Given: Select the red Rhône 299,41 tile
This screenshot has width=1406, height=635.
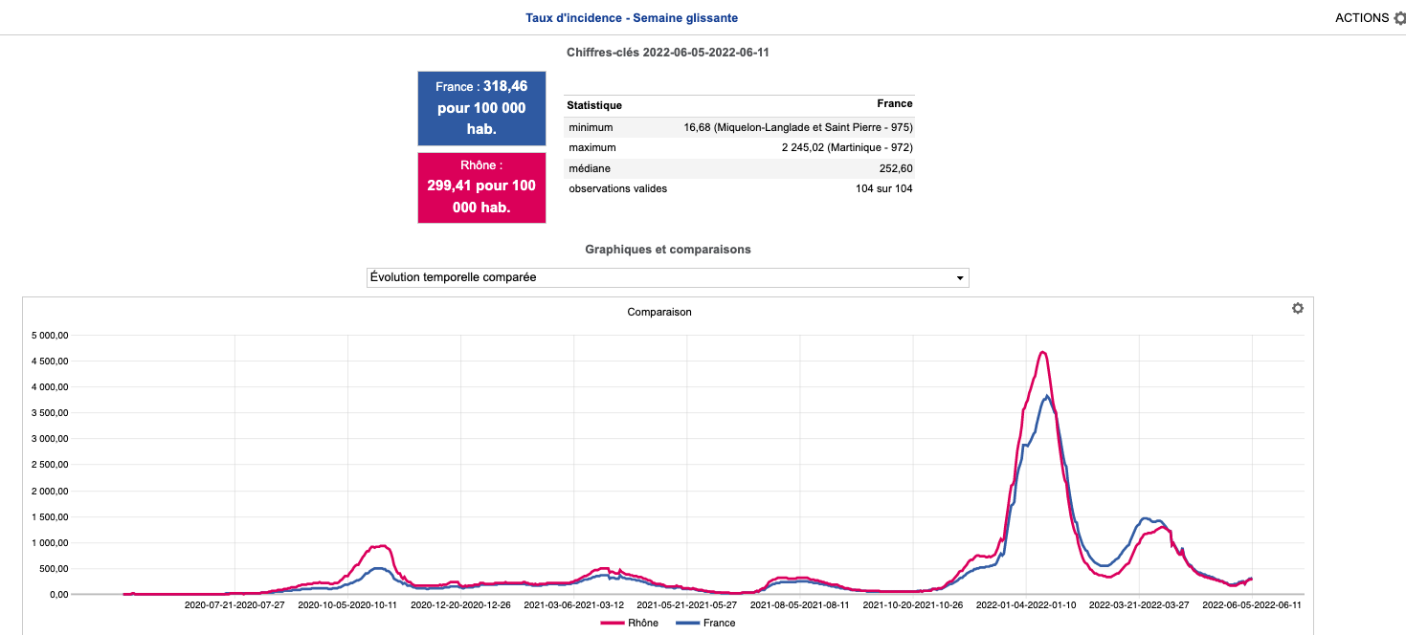Looking at the screenshot, I should (x=481, y=187).
